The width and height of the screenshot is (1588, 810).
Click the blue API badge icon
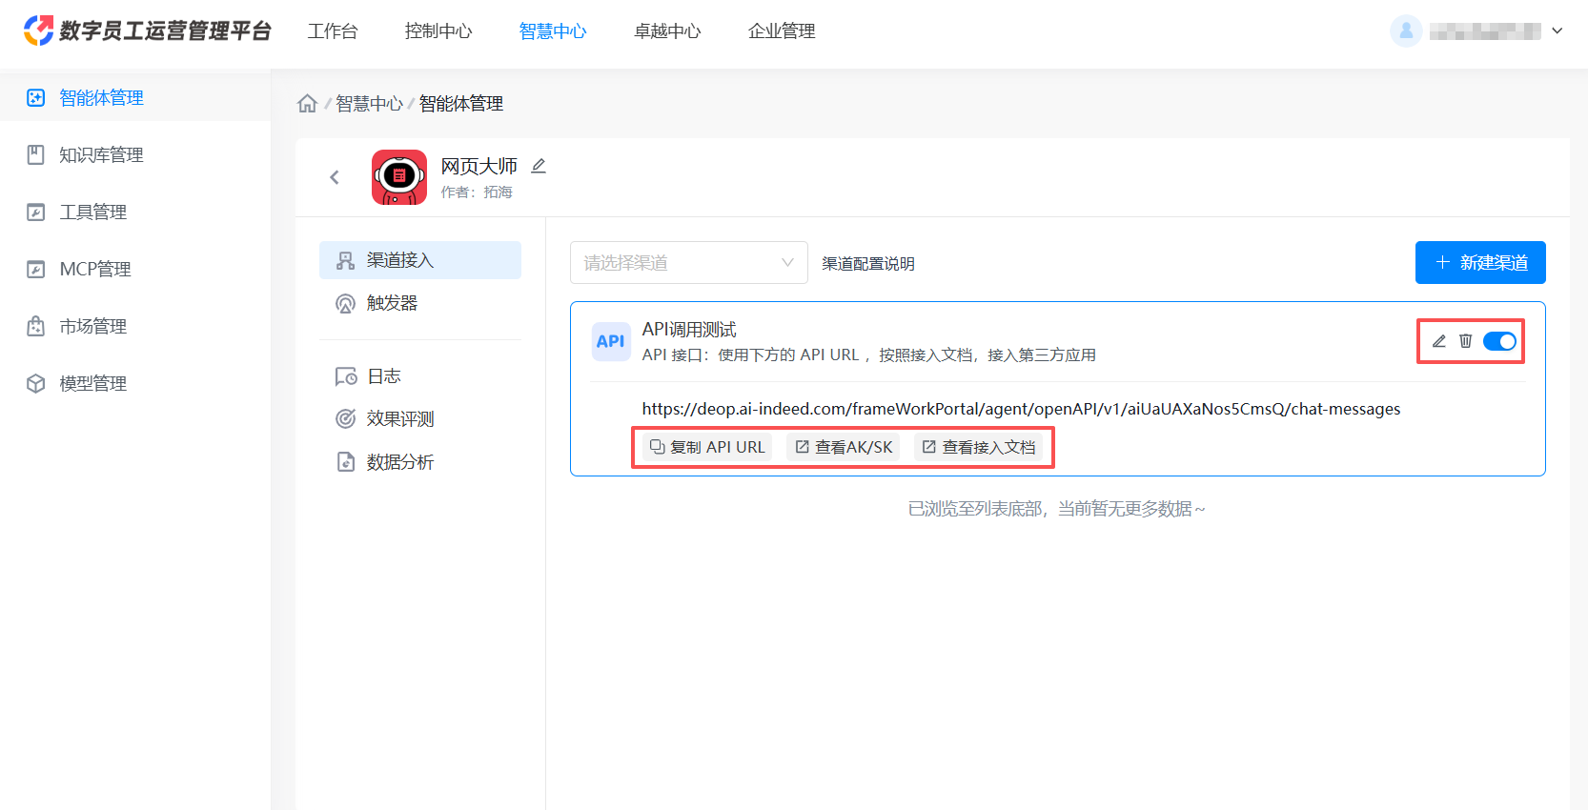(610, 341)
